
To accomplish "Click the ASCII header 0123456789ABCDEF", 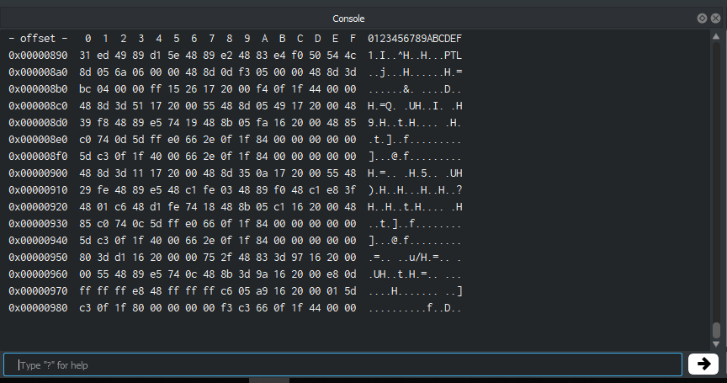I will click(415, 39).
